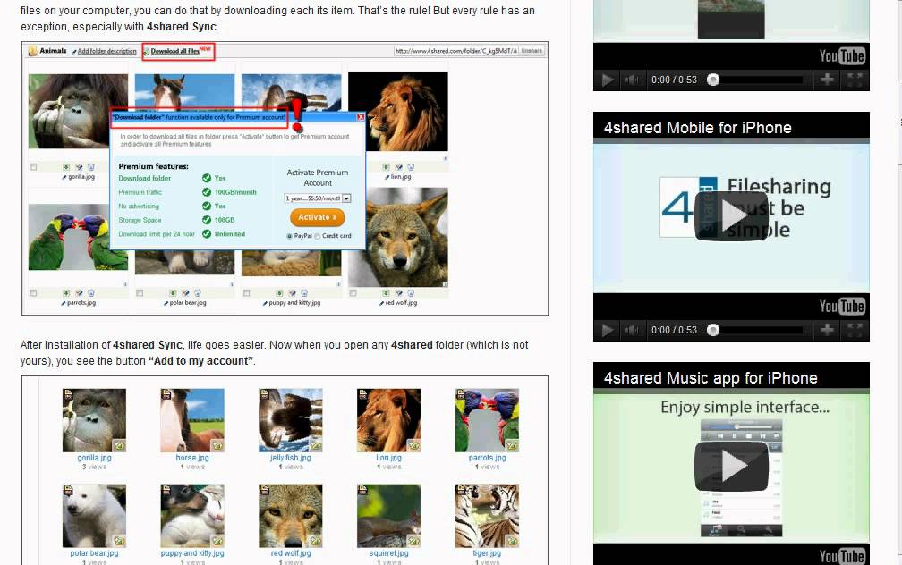Click the Animals folder icon in the header

[33, 51]
